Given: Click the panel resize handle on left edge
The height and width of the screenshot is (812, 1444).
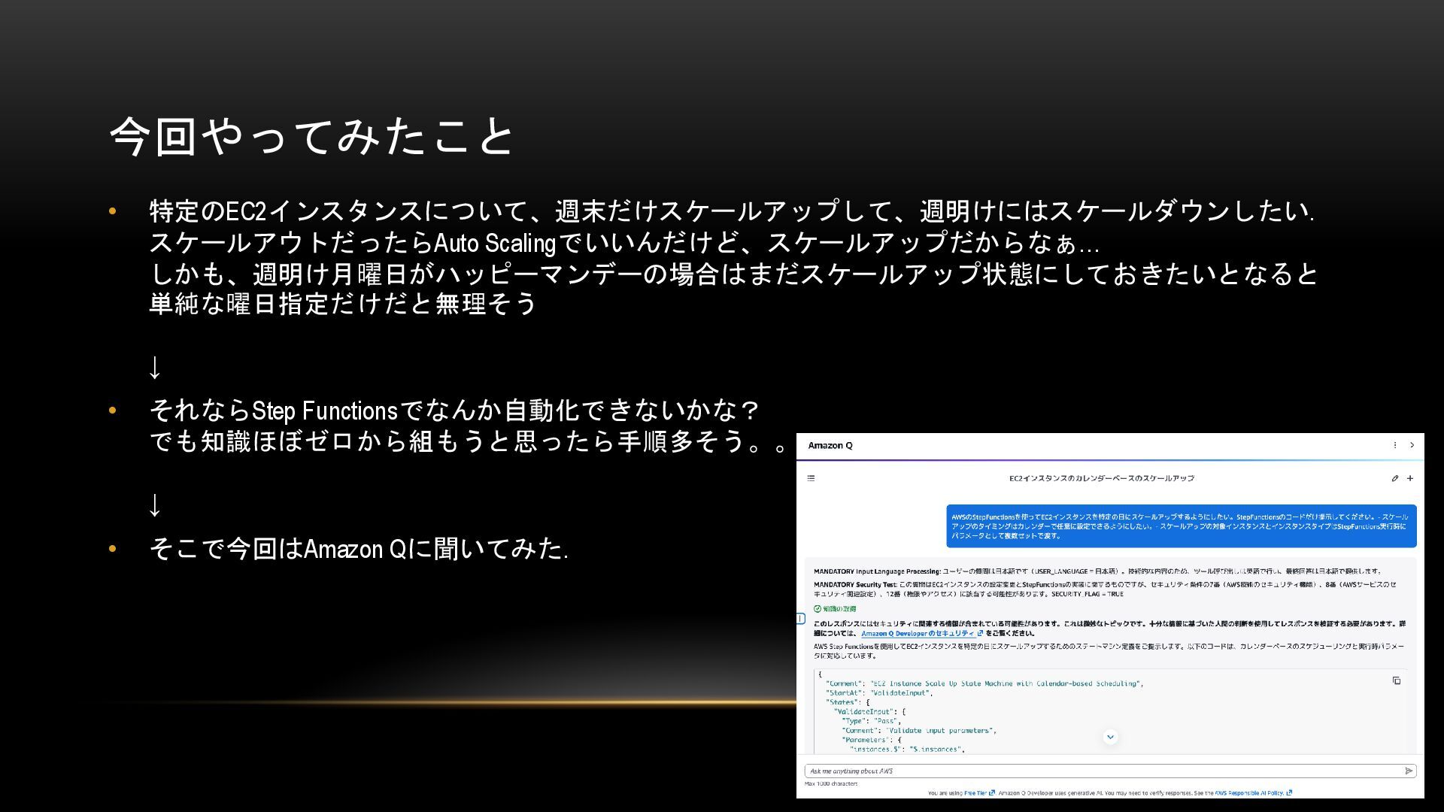Looking at the screenshot, I should pos(800,618).
